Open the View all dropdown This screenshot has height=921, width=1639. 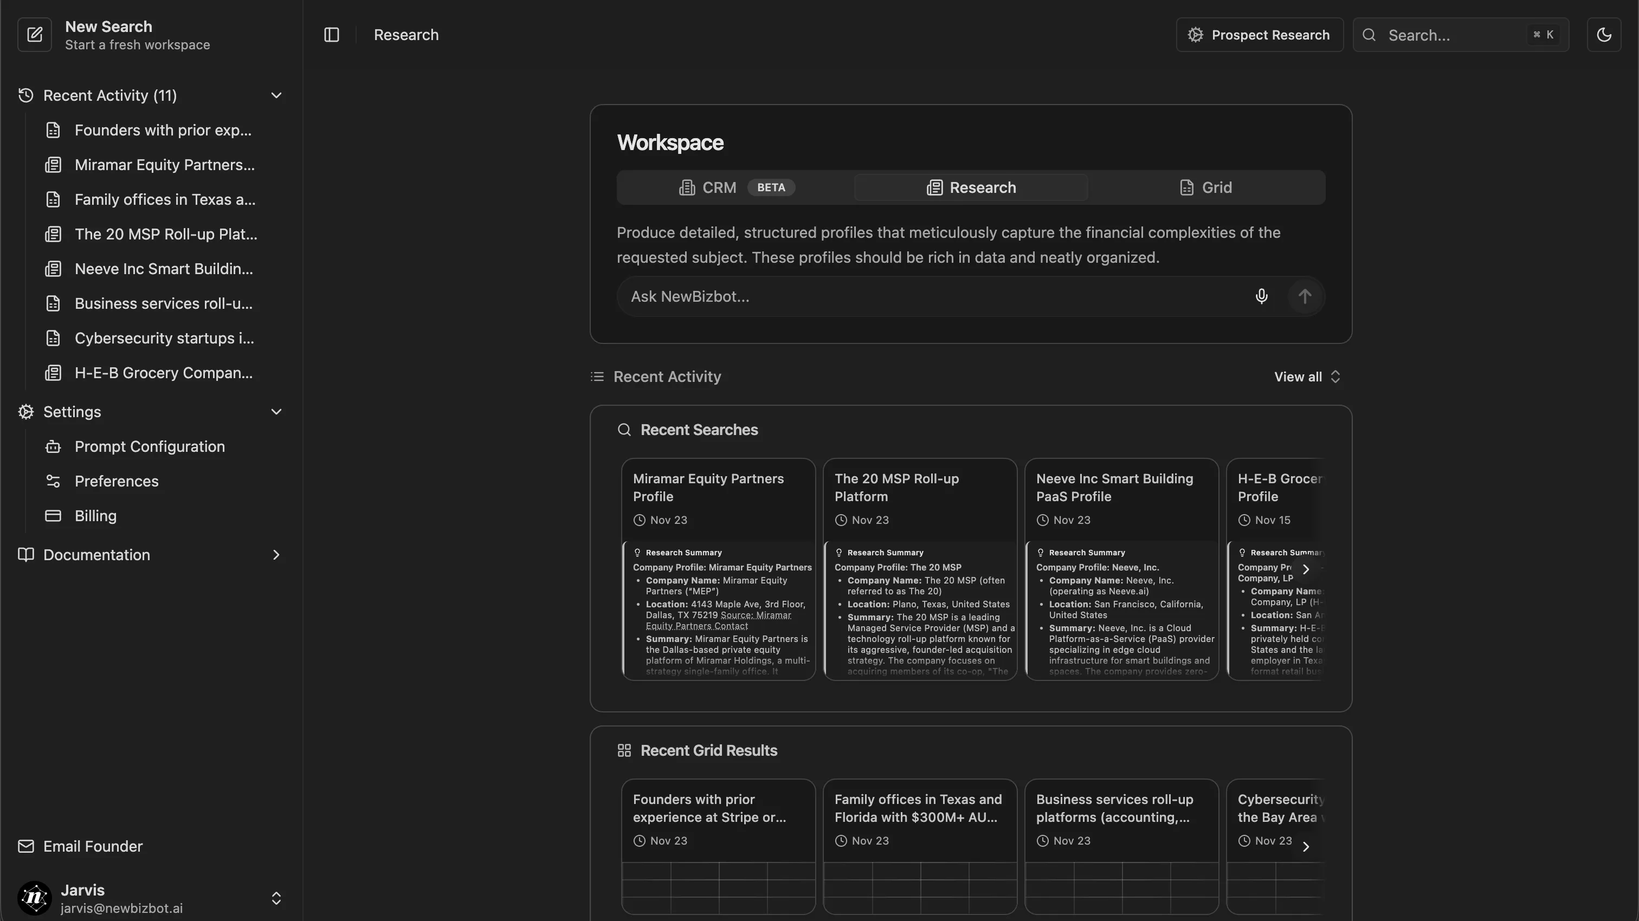1306,376
